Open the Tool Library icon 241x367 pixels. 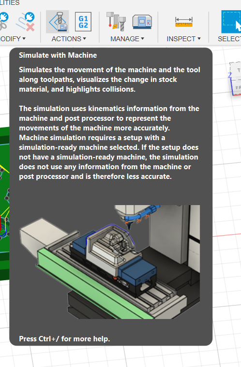coord(116,21)
